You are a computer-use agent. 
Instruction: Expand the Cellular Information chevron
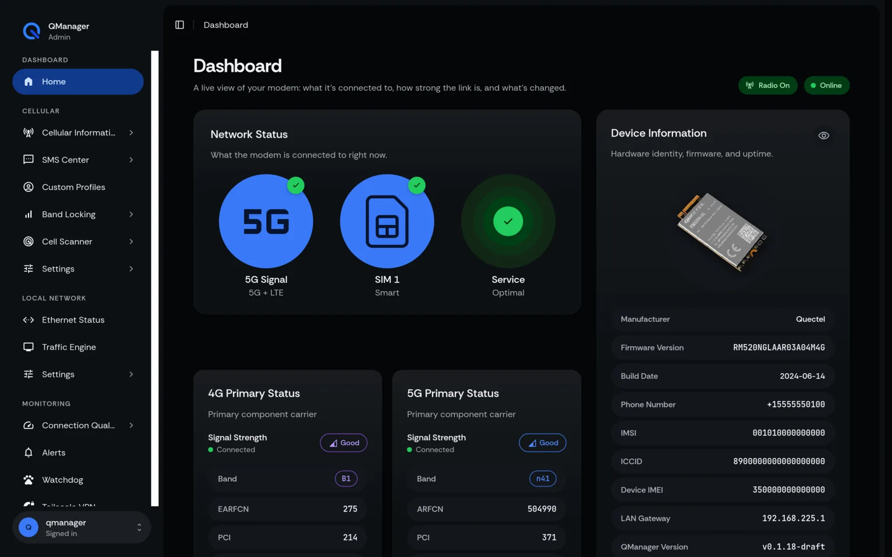131,133
